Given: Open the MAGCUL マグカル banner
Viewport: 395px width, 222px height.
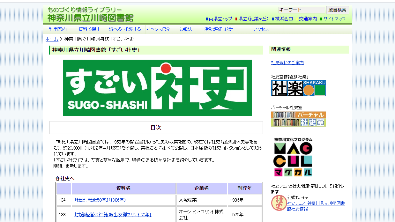Looking at the screenshot, I should pyautogui.click(x=293, y=157).
